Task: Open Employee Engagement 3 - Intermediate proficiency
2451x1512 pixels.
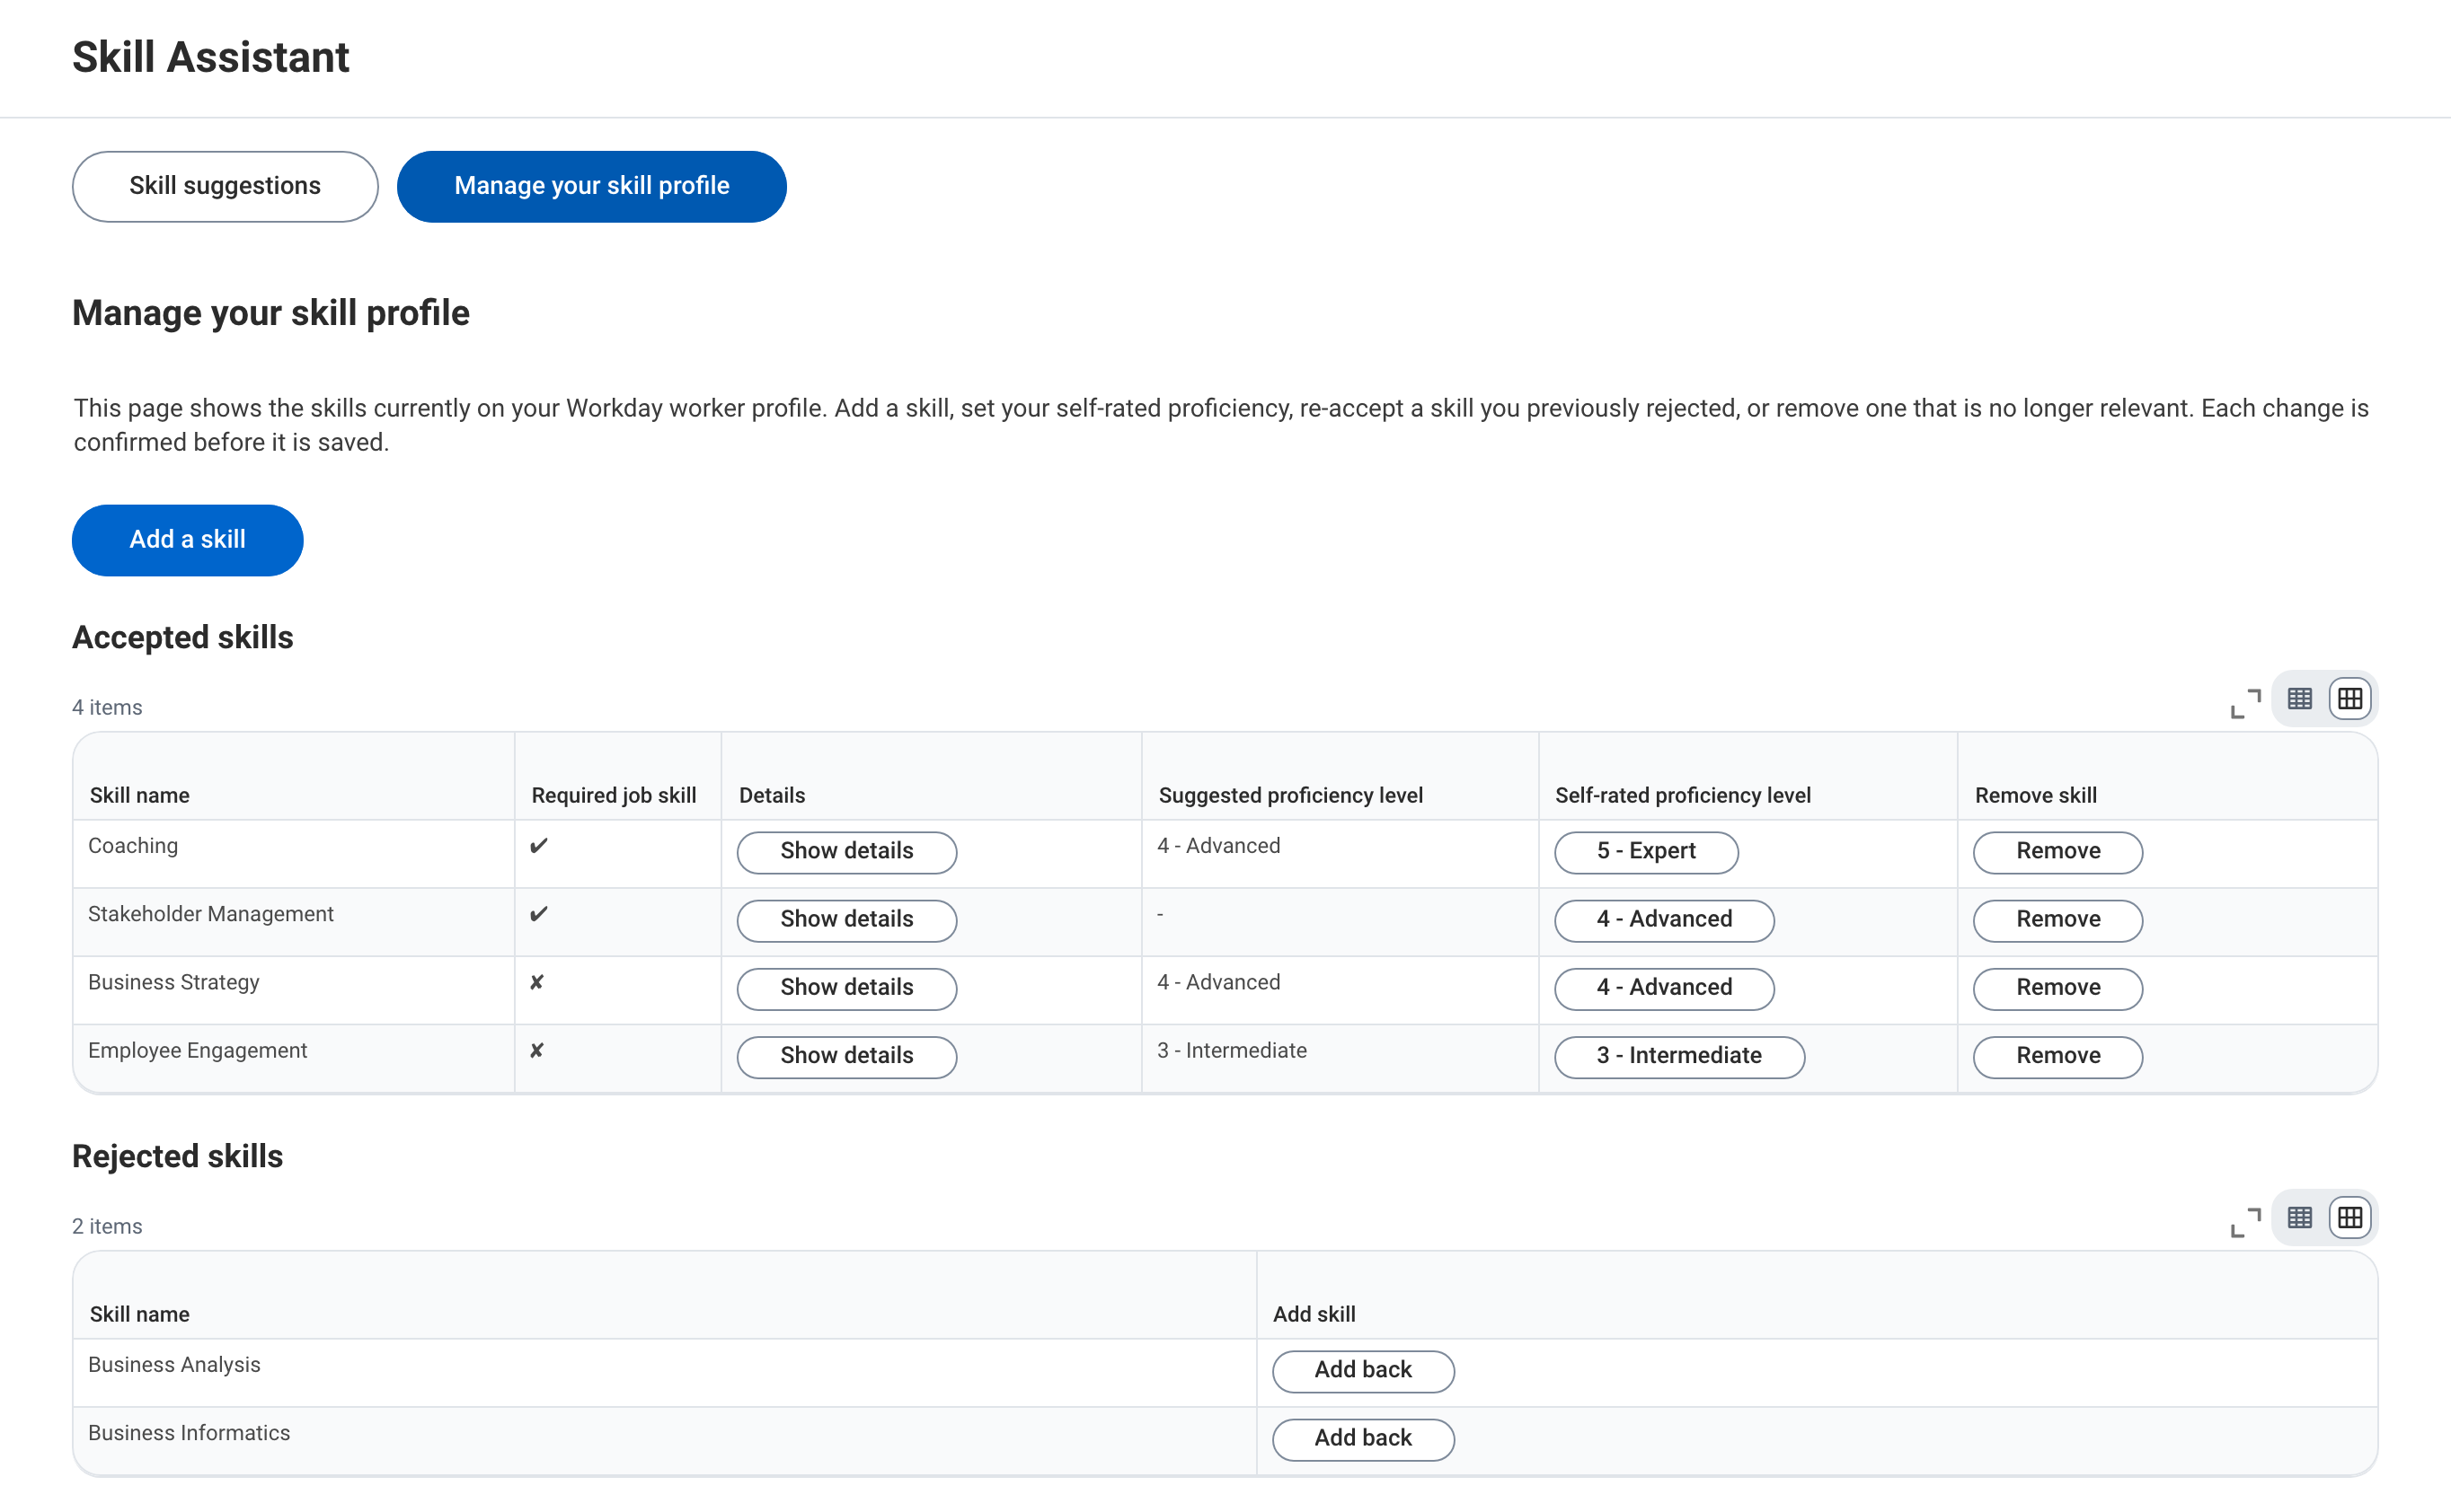Action: pyautogui.click(x=1678, y=1057)
